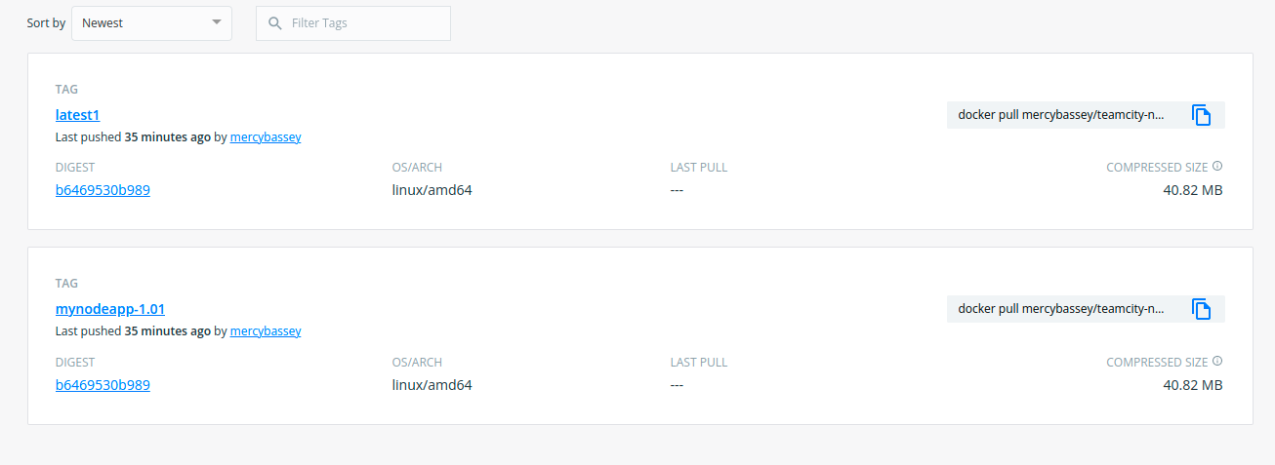Click the info icon beside mynodeapp-1.01 compressed size

(1217, 361)
